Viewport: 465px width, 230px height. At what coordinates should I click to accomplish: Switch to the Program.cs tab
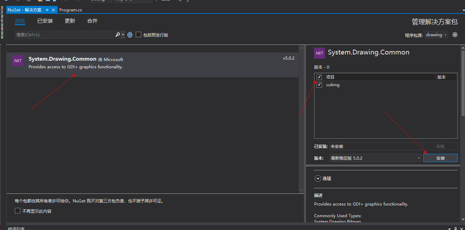point(71,10)
